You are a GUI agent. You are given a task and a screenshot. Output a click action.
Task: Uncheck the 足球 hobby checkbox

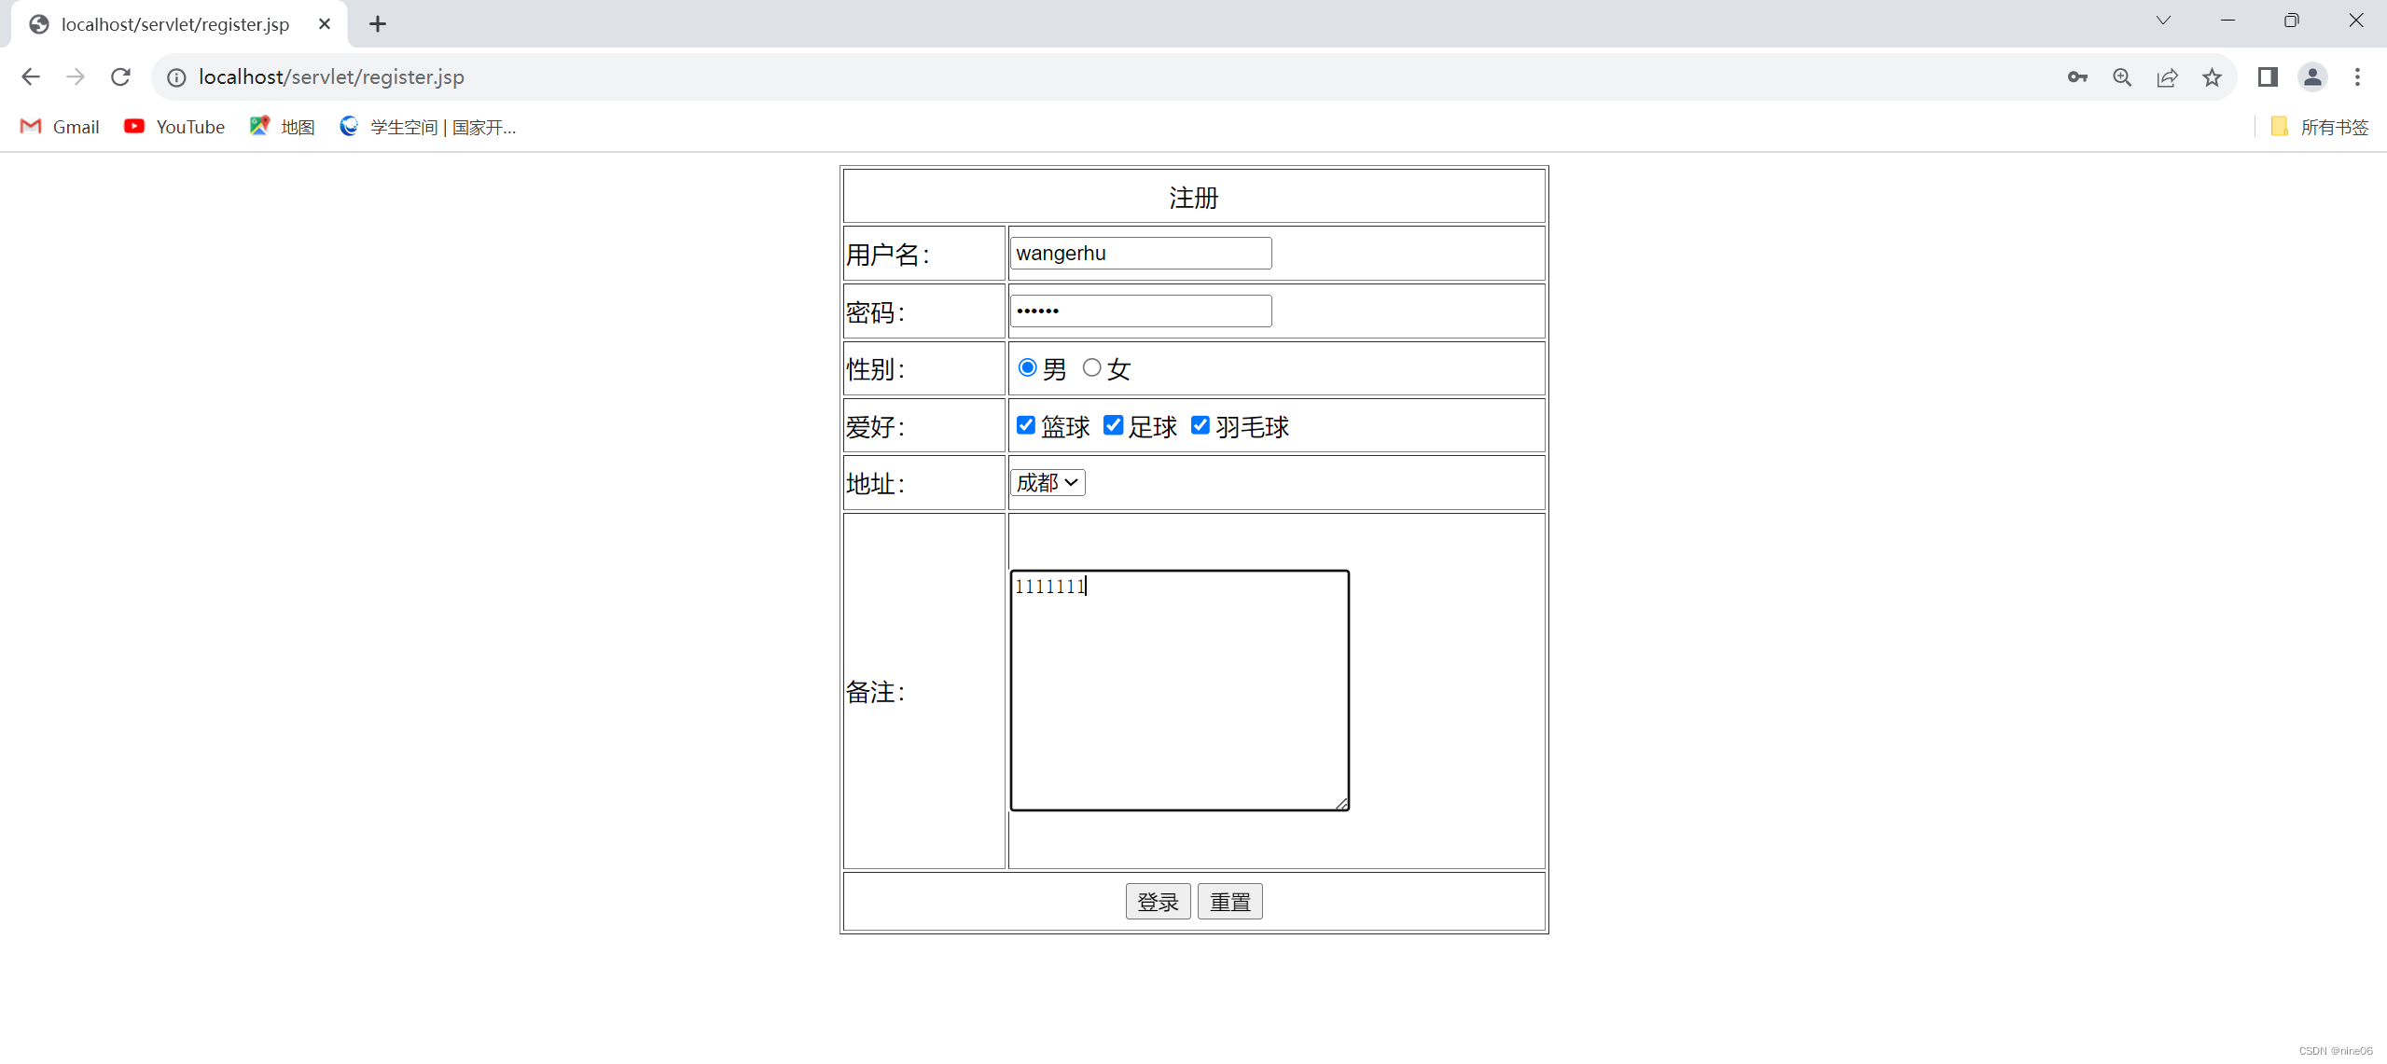[1113, 425]
